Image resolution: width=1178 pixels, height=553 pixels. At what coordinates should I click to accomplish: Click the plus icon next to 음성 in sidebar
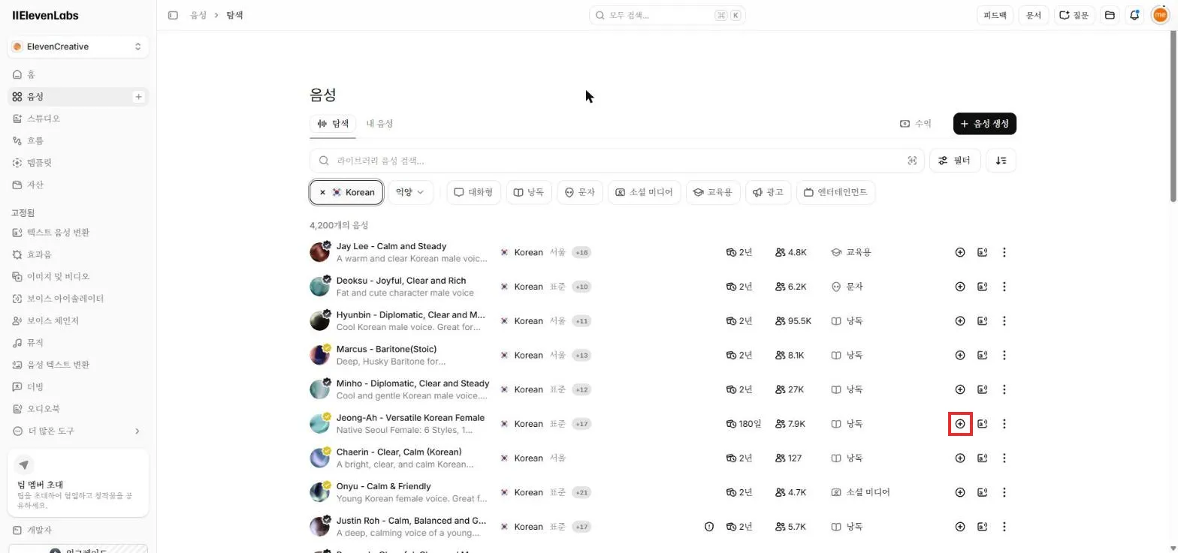(138, 97)
